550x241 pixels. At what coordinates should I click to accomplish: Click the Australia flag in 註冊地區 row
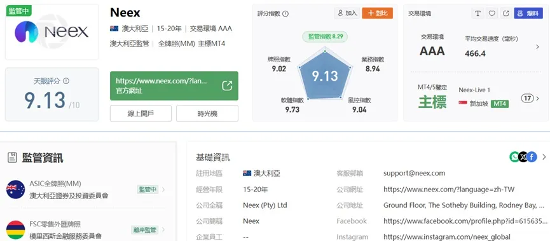point(247,174)
